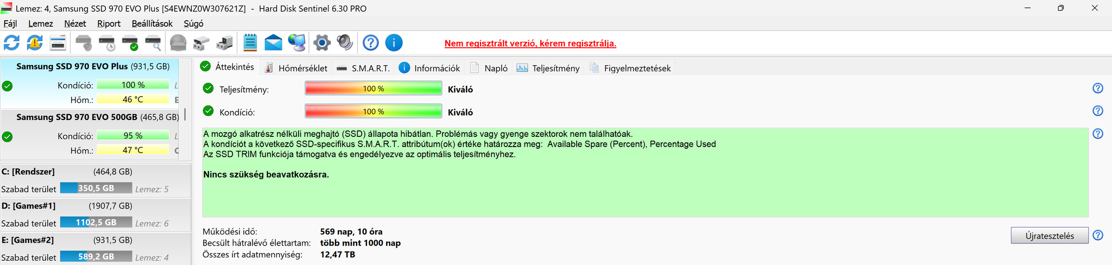Switch to the Teljesítmény tab

(548, 68)
